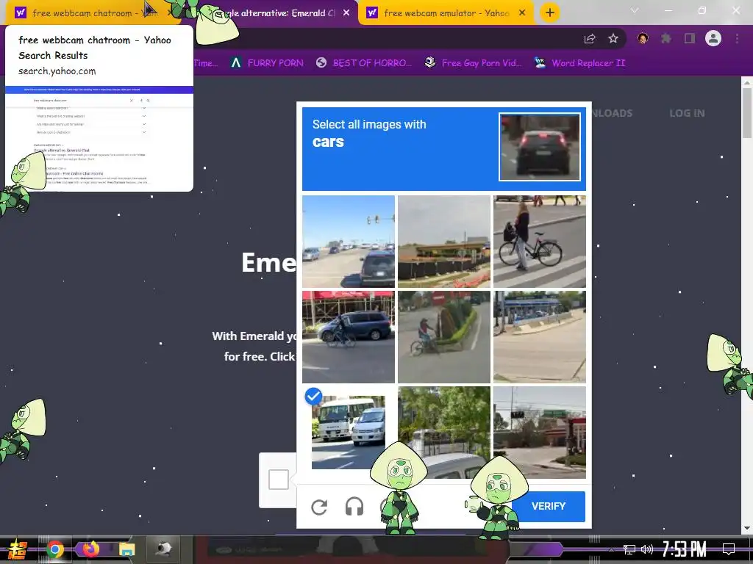Open webcam app in the taskbar
The width and height of the screenshot is (753, 564).
[x=163, y=549]
